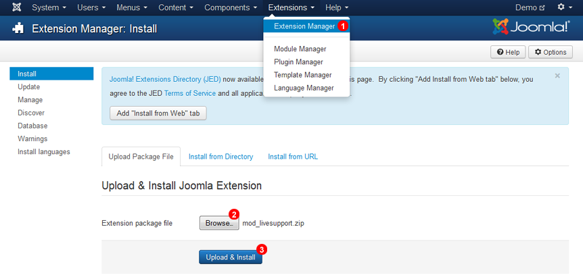Click Add "Install from Web" tab button

[x=158, y=114]
